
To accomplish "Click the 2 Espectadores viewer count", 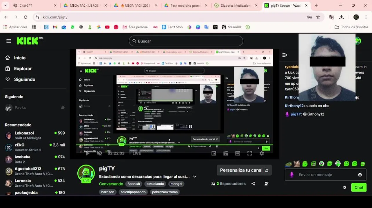I will 228,184.
